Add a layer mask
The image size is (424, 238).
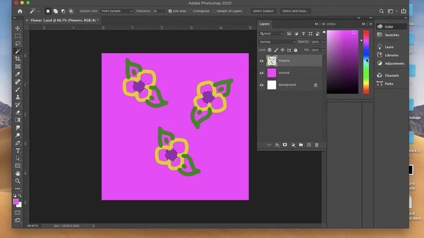pos(285,145)
